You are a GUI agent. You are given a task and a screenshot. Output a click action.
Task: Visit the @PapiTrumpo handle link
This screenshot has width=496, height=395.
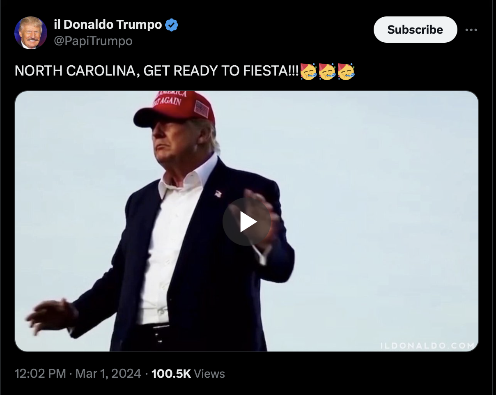(x=93, y=41)
